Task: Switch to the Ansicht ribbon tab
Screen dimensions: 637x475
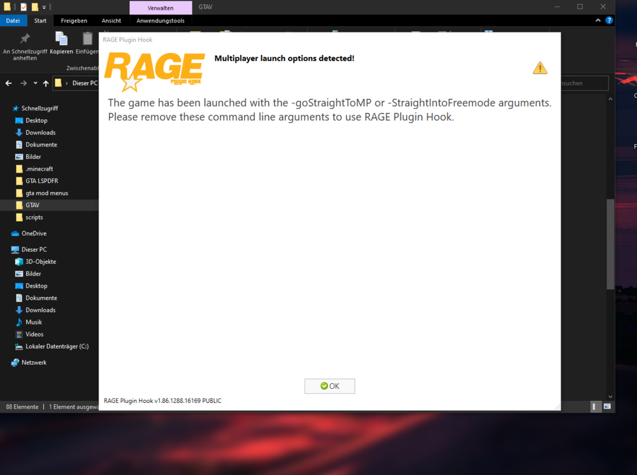Action: (x=111, y=20)
